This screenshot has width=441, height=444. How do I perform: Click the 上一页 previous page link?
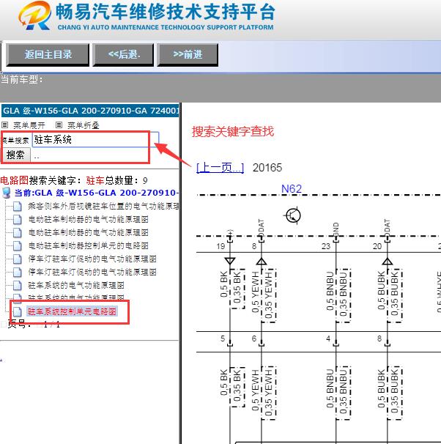click(x=220, y=168)
